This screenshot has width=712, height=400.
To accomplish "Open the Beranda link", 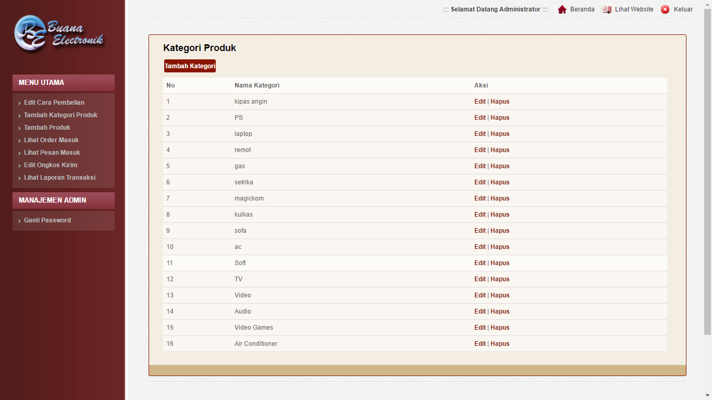I will [582, 9].
